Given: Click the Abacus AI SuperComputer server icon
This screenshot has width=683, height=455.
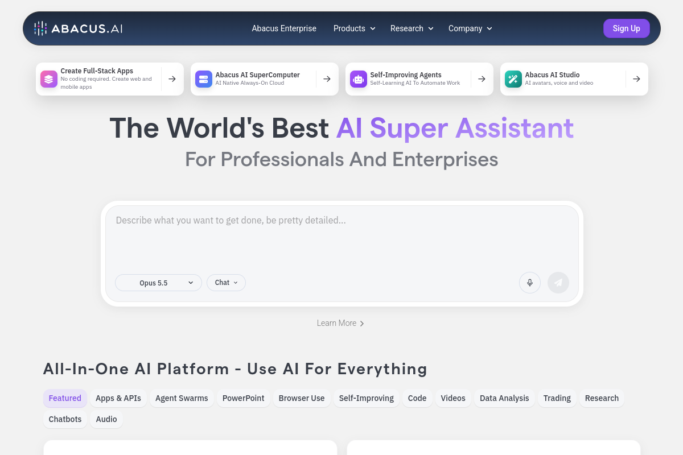Looking at the screenshot, I should tap(204, 79).
